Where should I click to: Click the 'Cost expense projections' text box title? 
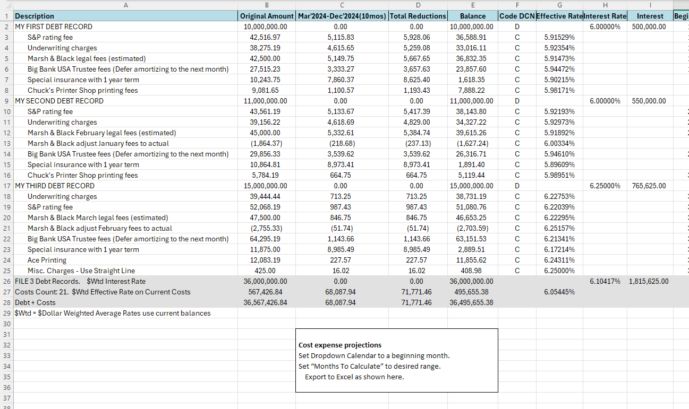340,345
